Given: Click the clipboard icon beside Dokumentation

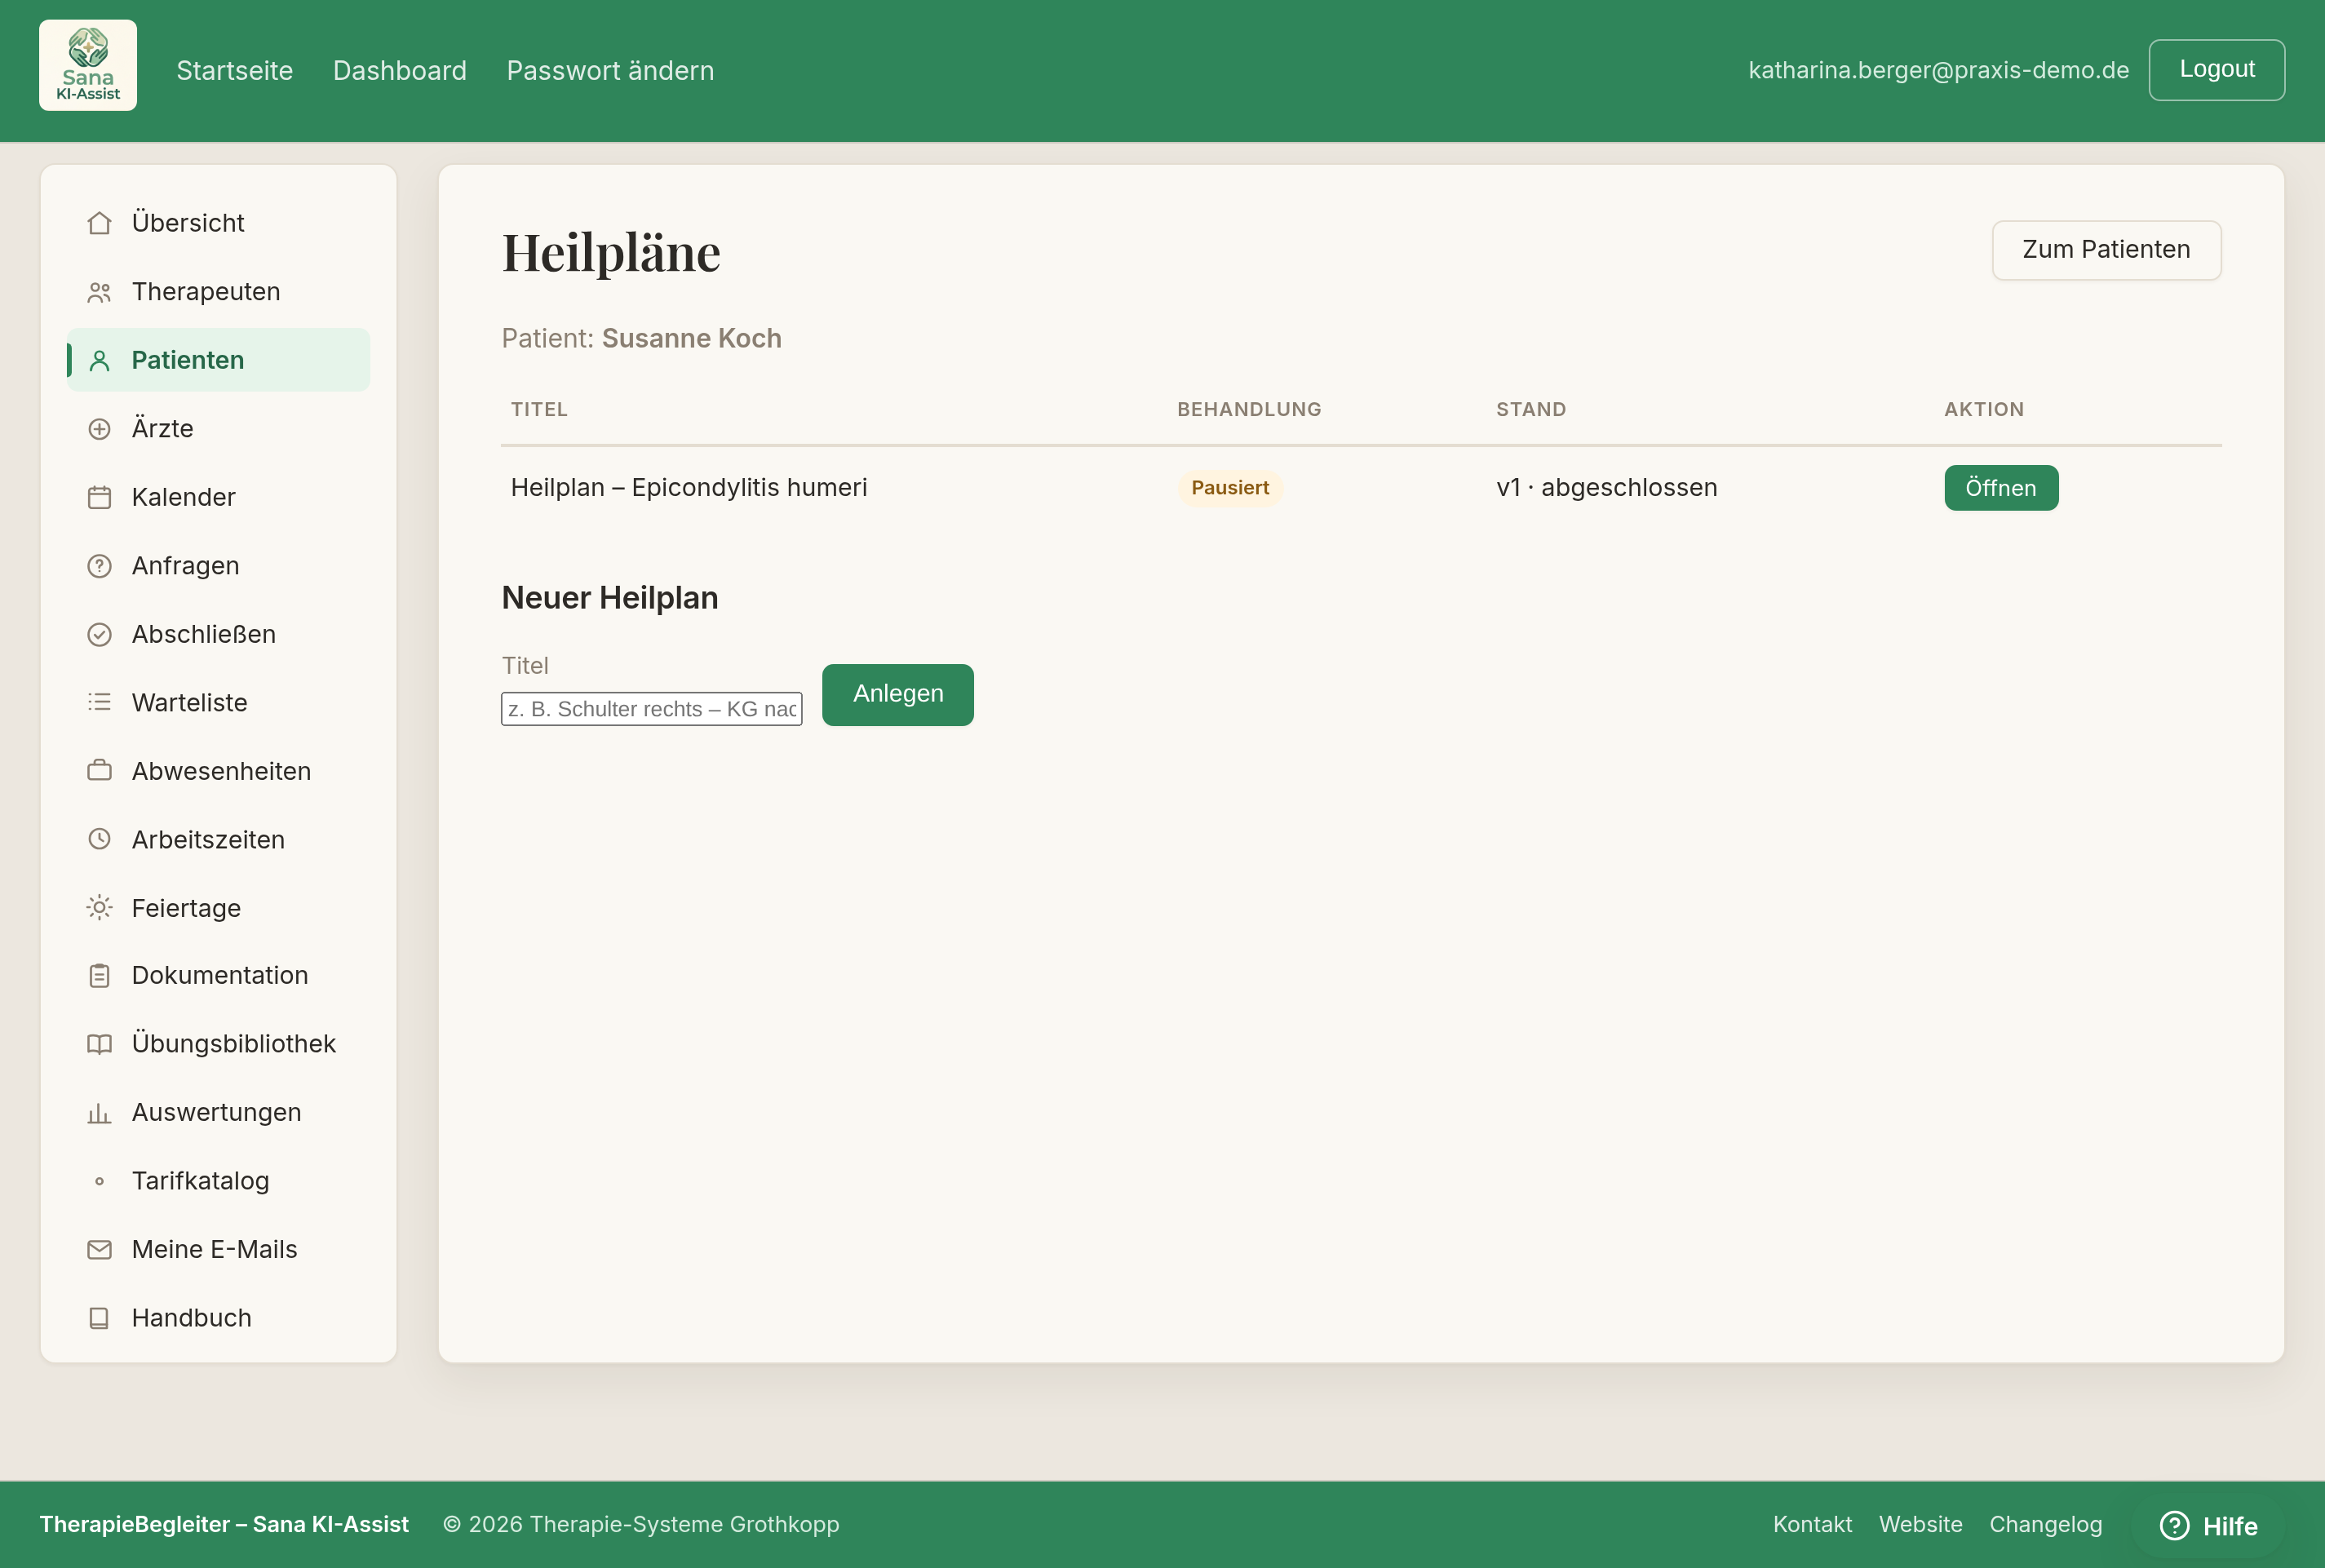Looking at the screenshot, I should (x=99, y=975).
